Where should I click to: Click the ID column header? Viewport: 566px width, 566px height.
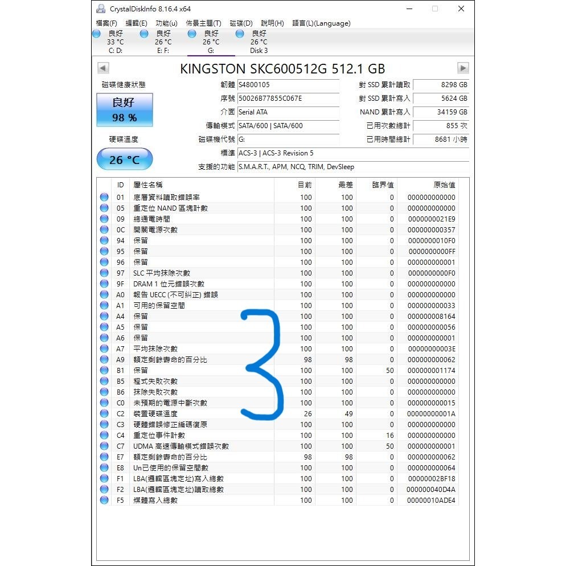point(120,185)
